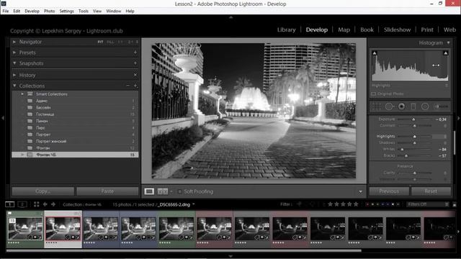Select the first filmstrip thumbnail with green label
This screenshot has height=259, width=461.
pyautogui.click(x=25, y=229)
